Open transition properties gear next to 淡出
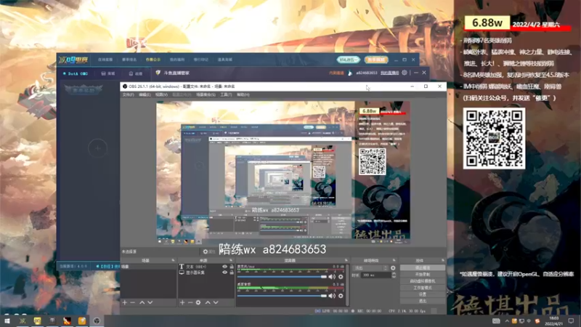Viewport: 581px width, 327px height. click(x=393, y=267)
